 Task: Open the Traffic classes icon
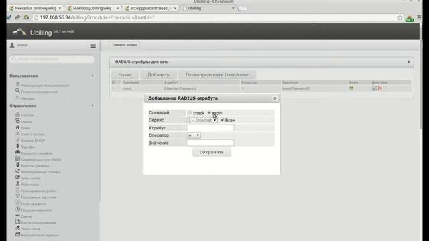(18, 165)
